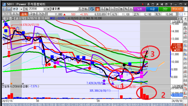Select the weekly (주) period toggle
Image resolution: width=188 pixels, height=106 pixels.
[102, 9]
